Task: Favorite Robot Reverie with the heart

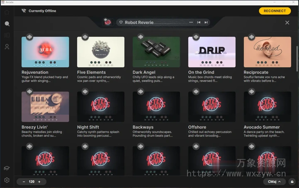Action: coord(121,22)
